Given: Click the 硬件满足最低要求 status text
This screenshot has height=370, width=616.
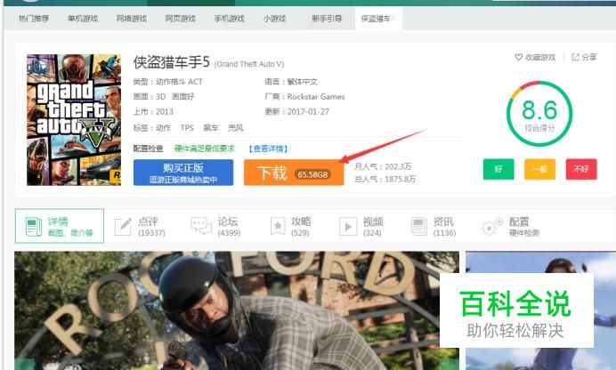Looking at the screenshot, I should click(204, 149).
